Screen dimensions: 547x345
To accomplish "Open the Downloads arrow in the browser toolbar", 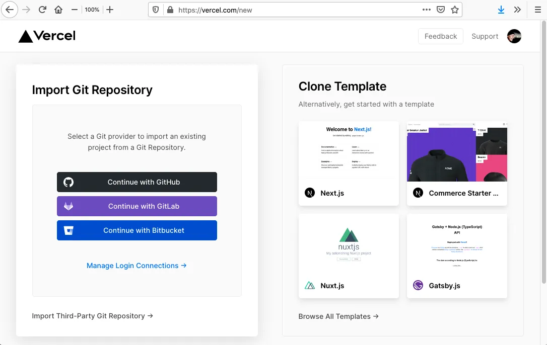I will pyautogui.click(x=501, y=9).
